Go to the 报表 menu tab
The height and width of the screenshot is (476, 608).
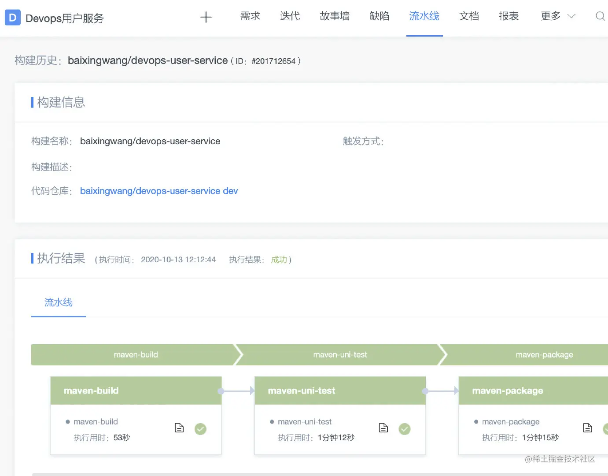(x=509, y=16)
